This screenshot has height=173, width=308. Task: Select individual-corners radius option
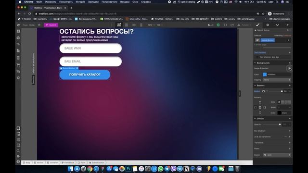tap(267, 91)
